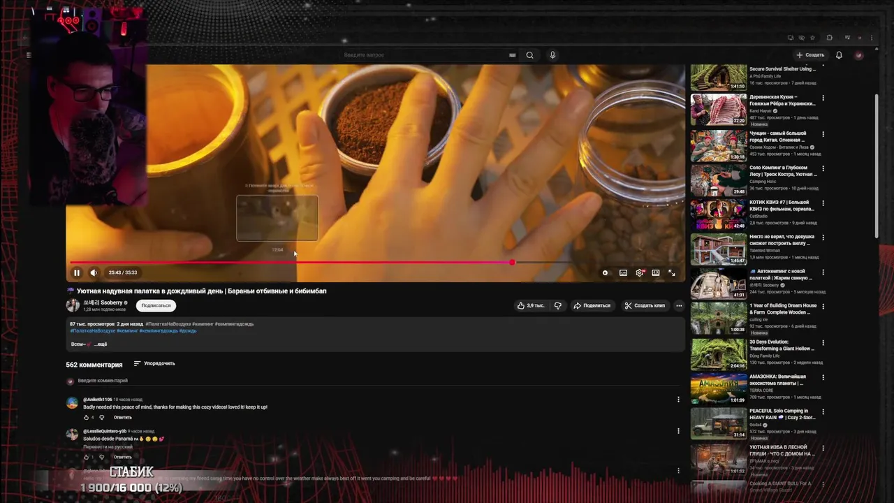Open УЮТНАЯ ИЗБА В ЛЕСНОЙ ГЛУШИ video
This screenshot has height=503, width=894.
coord(719,459)
